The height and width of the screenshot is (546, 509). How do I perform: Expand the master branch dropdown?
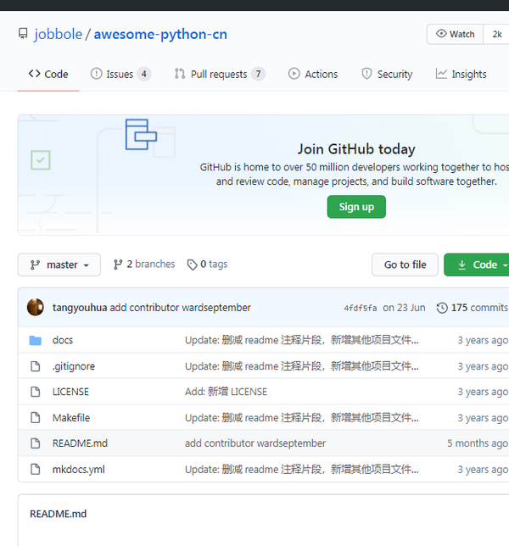59,265
